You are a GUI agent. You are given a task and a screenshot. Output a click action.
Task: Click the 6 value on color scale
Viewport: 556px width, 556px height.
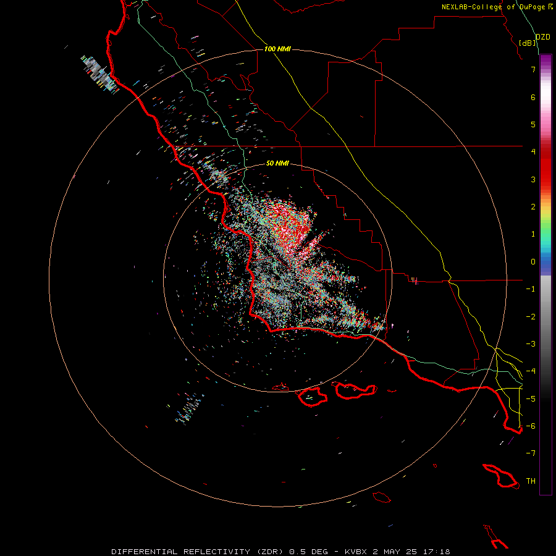tap(533, 97)
